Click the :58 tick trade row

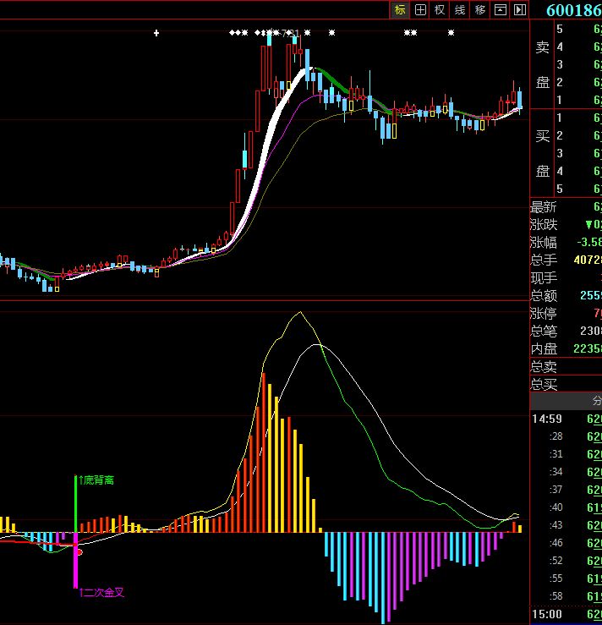566,596
